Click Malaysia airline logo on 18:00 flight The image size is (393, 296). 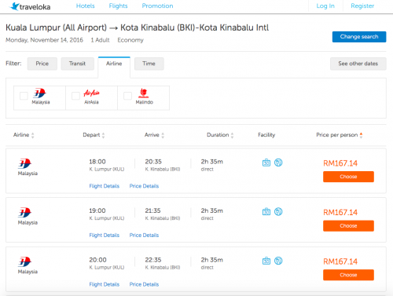pos(25,163)
